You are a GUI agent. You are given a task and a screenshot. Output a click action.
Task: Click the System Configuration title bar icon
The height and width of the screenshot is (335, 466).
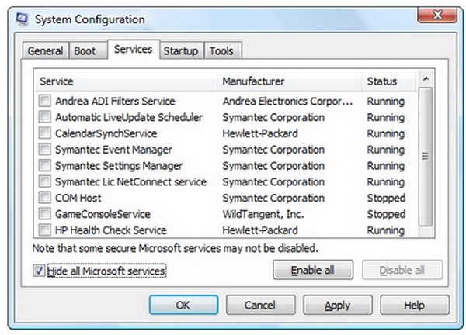pos(23,20)
